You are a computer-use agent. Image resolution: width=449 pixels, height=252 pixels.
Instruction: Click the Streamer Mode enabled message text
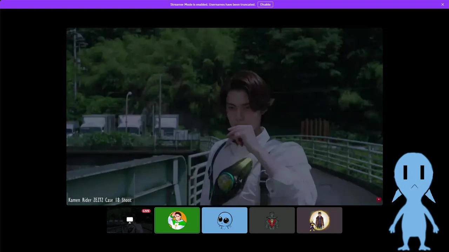coord(213,5)
